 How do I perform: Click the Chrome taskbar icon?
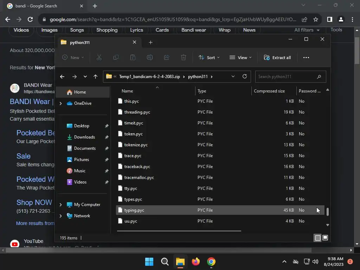[211, 262]
